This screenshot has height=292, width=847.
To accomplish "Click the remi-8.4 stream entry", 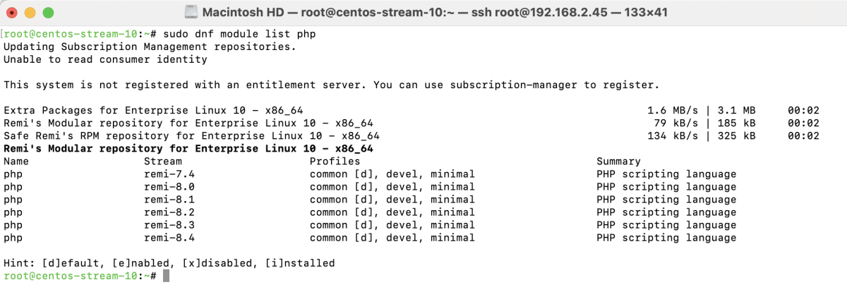I will pyautogui.click(x=169, y=238).
